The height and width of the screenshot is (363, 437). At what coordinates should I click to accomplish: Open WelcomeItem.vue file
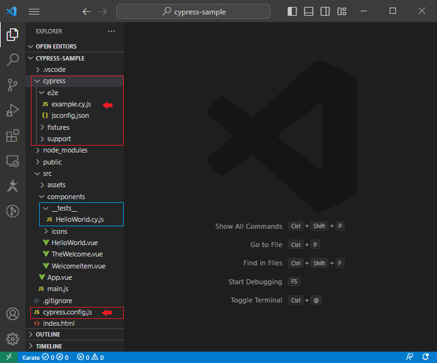[75, 266]
